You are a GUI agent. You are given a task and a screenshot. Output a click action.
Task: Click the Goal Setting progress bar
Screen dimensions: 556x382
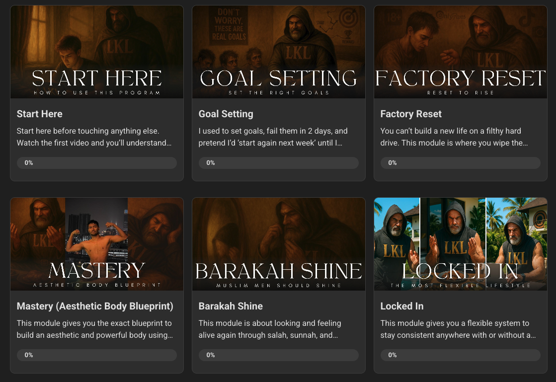pos(279,163)
